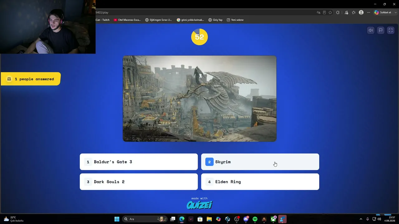Open the Favorites list icon in the toolbar
Image resolution: width=399 pixels, height=224 pixels.
coord(353,12)
